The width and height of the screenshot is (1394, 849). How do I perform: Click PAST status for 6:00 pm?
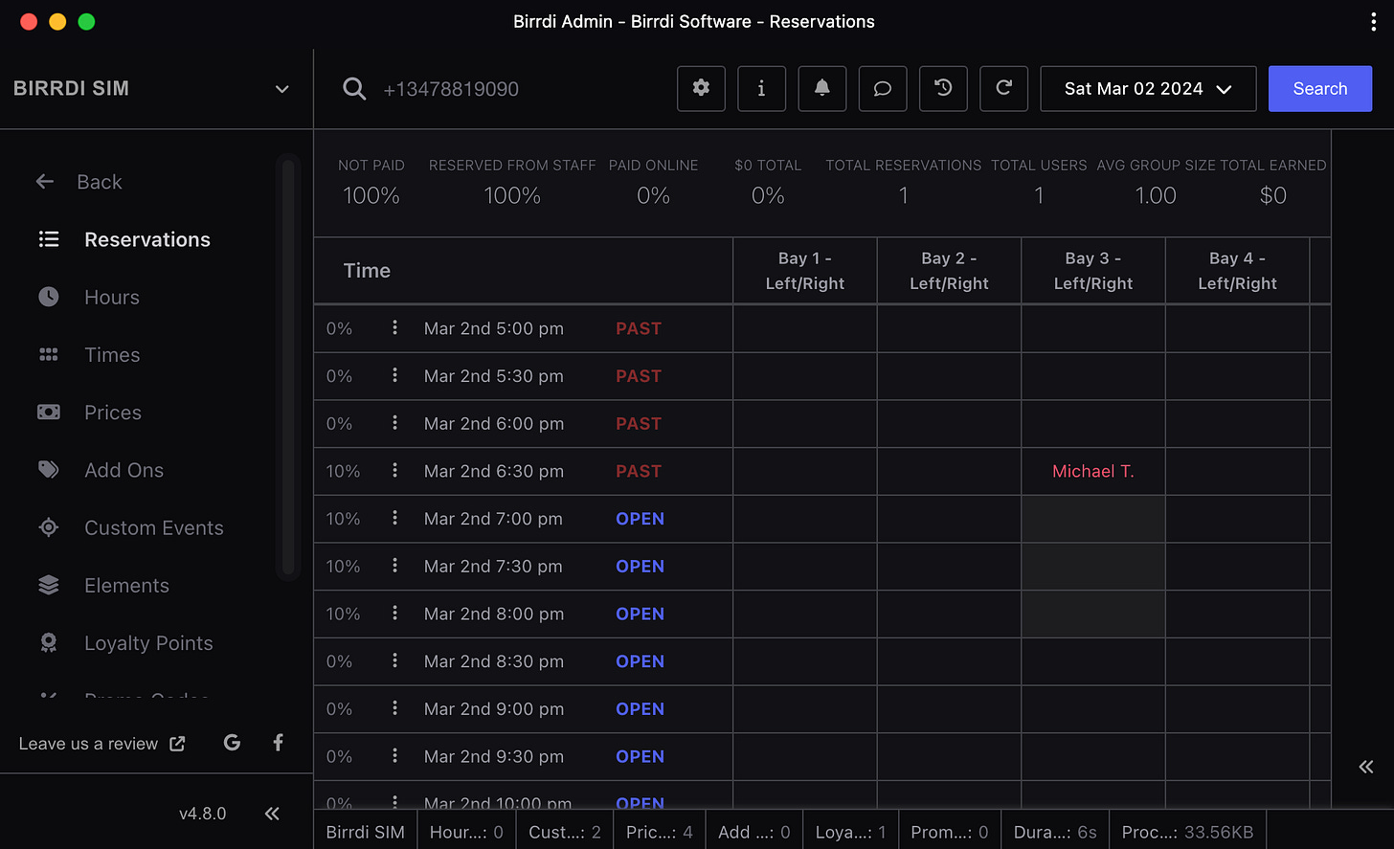639,423
